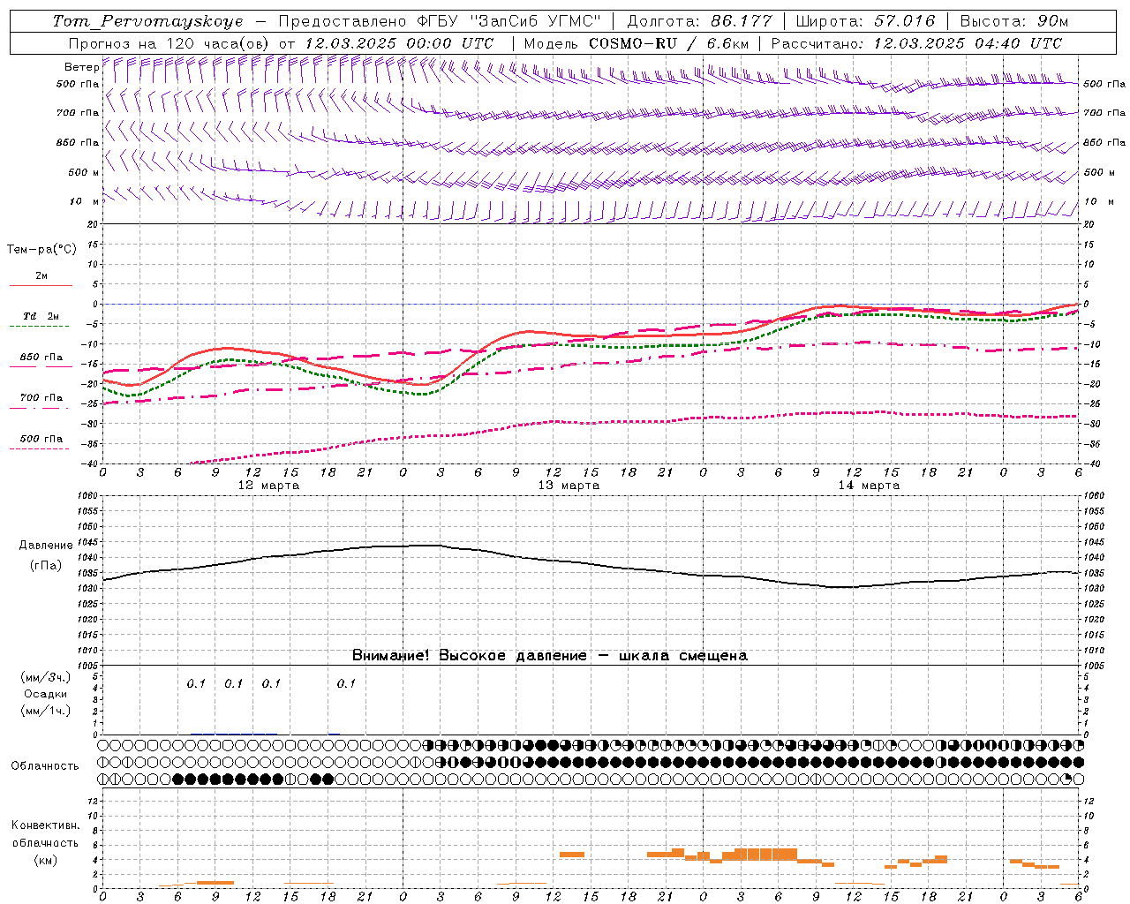1130x904 pixels.
Task: Click the 10 м wind level label on the left axis
Action: coord(84,201)
